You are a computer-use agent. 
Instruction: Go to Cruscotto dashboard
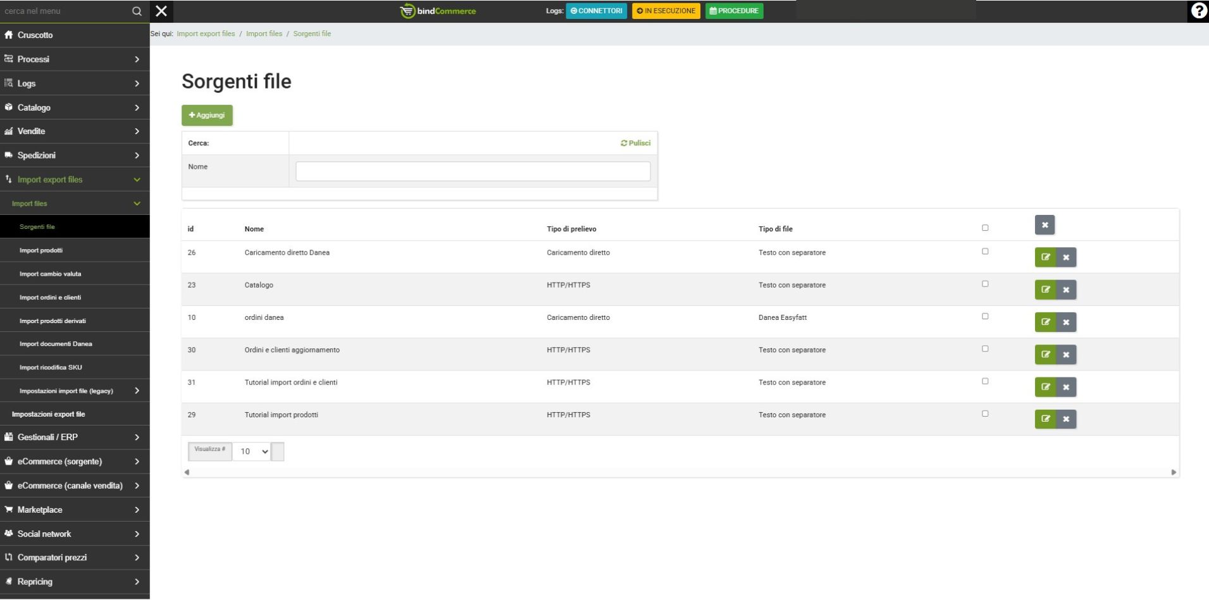[35, 35]
